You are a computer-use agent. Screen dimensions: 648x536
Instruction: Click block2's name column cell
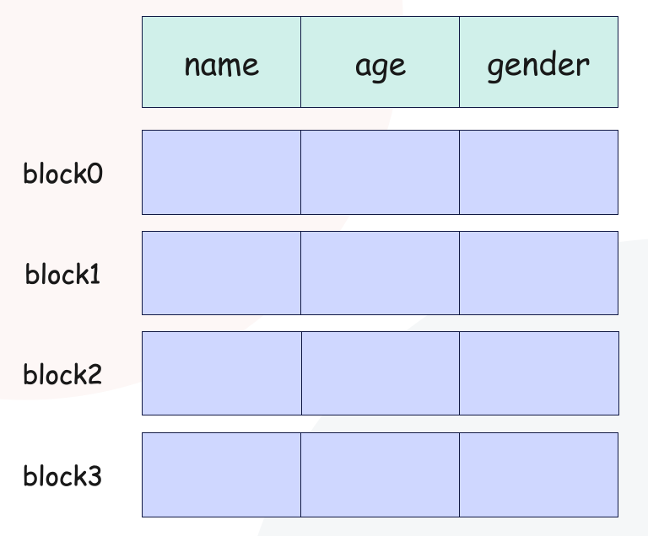click(221, 373)
